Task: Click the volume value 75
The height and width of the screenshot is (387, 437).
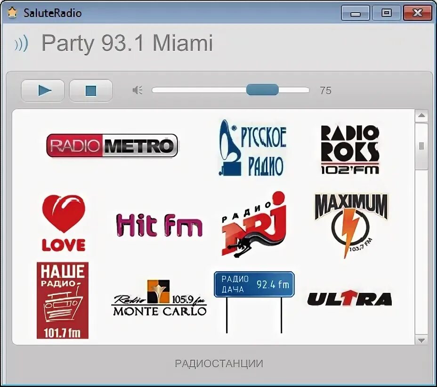Action: coord(325,90)
